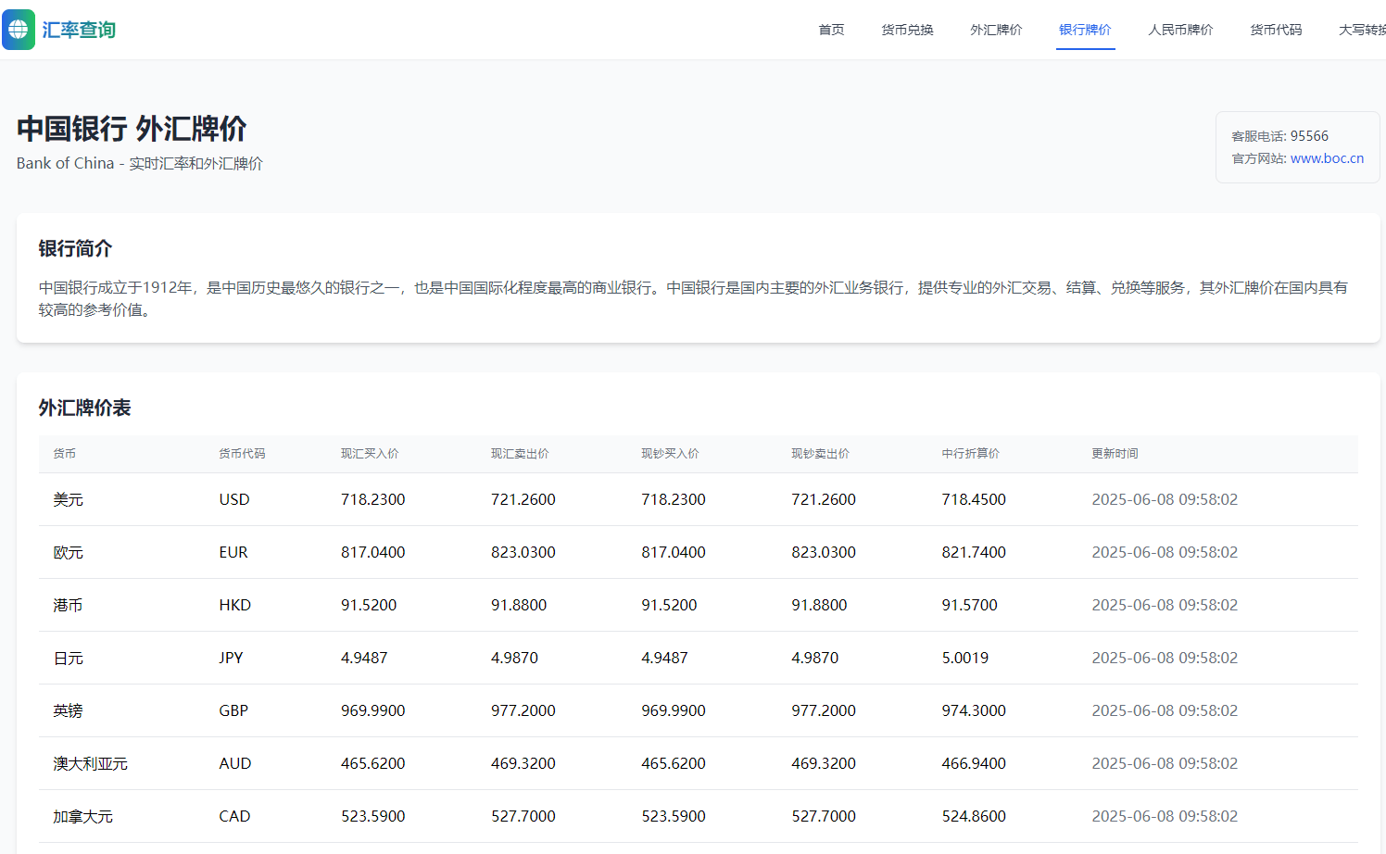Select the JPY code cell
Viewport: 1386px width, 854px height.
coord(231,658)
